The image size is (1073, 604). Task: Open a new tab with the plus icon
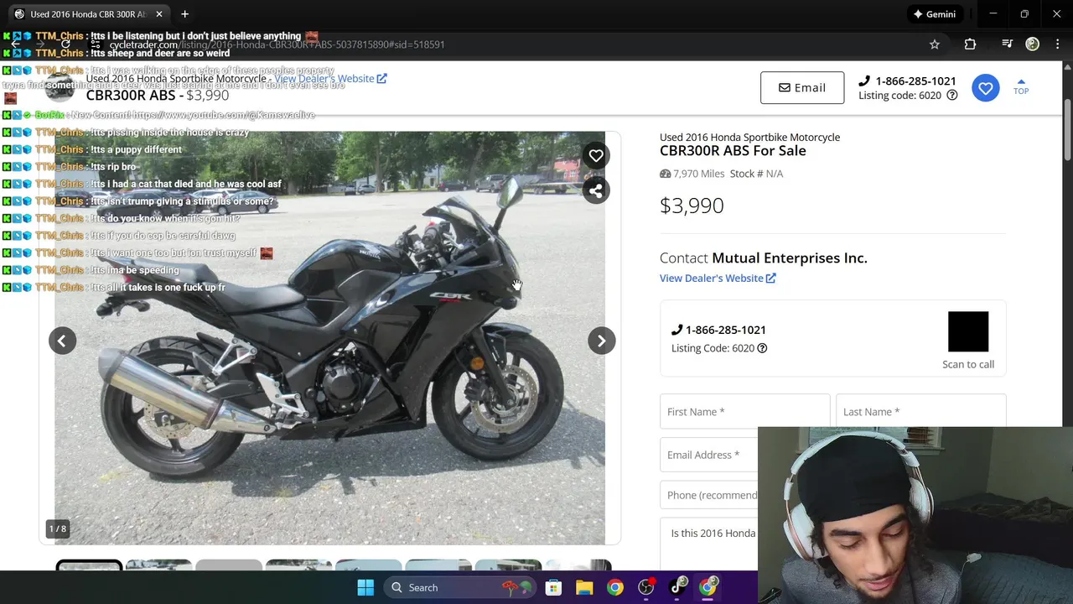[x=184, y=14]
